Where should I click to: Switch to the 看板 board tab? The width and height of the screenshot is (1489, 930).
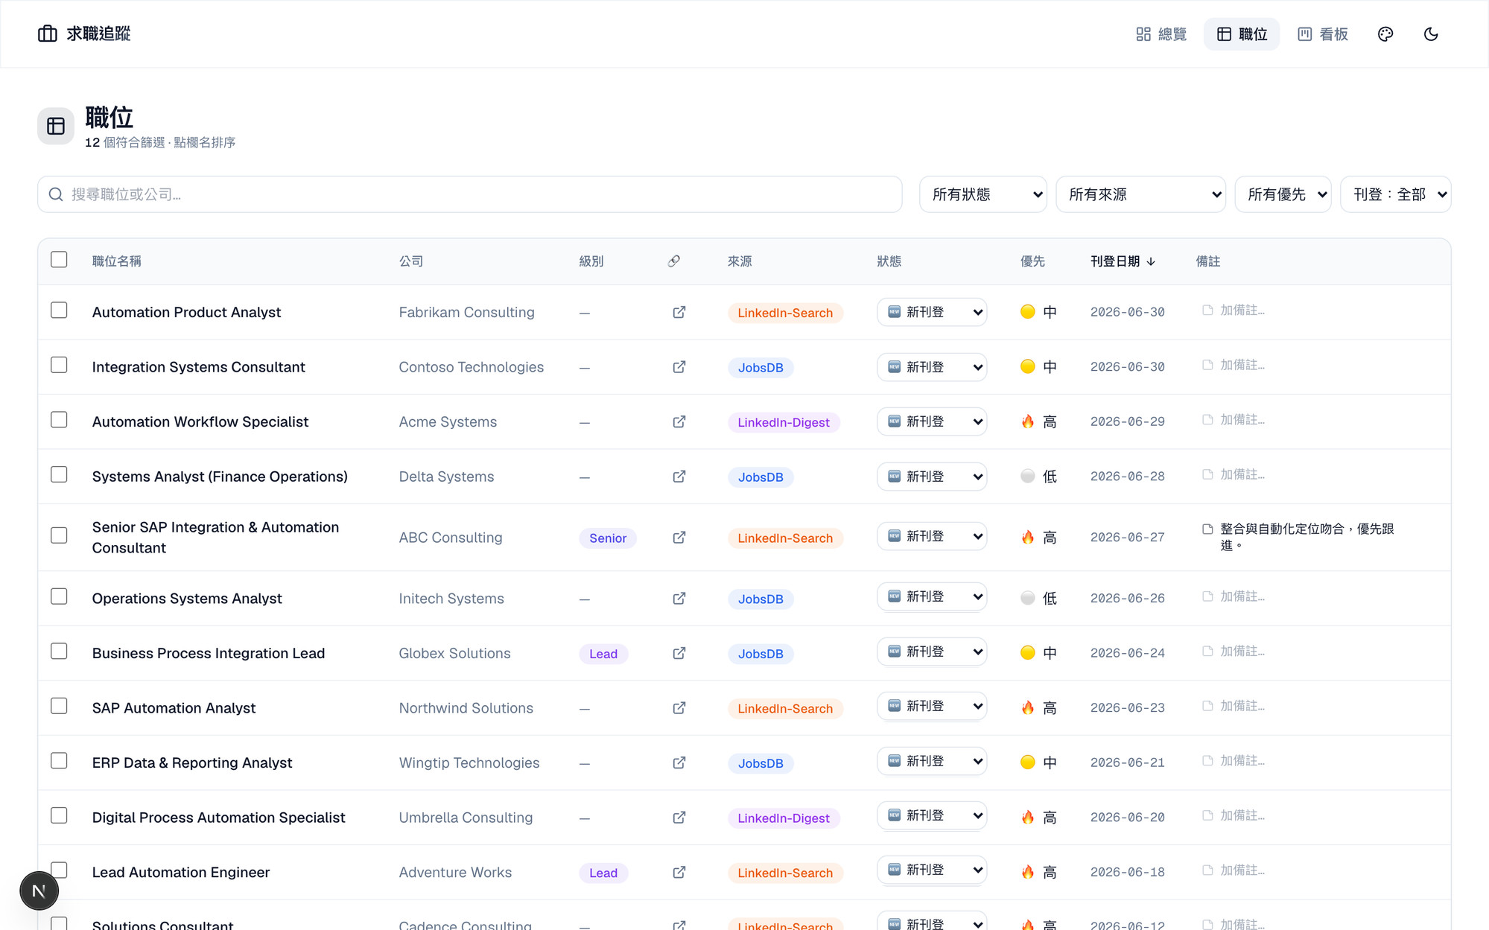[x=1323, y=34]
